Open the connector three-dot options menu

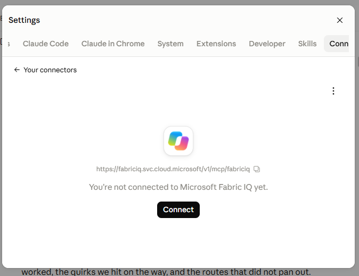pyautogui.click(x=333, y=91)
